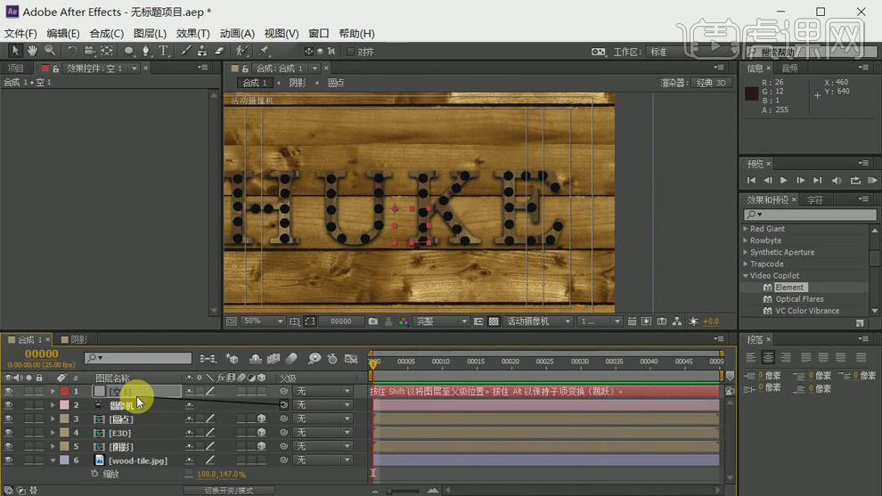Select the Pen tool
Viewport: 882px width, 496px height.
click(146, 51)
